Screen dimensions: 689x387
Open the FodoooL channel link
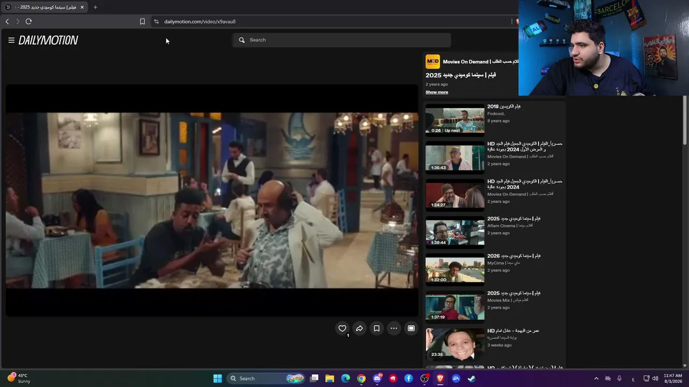point(496,113)
